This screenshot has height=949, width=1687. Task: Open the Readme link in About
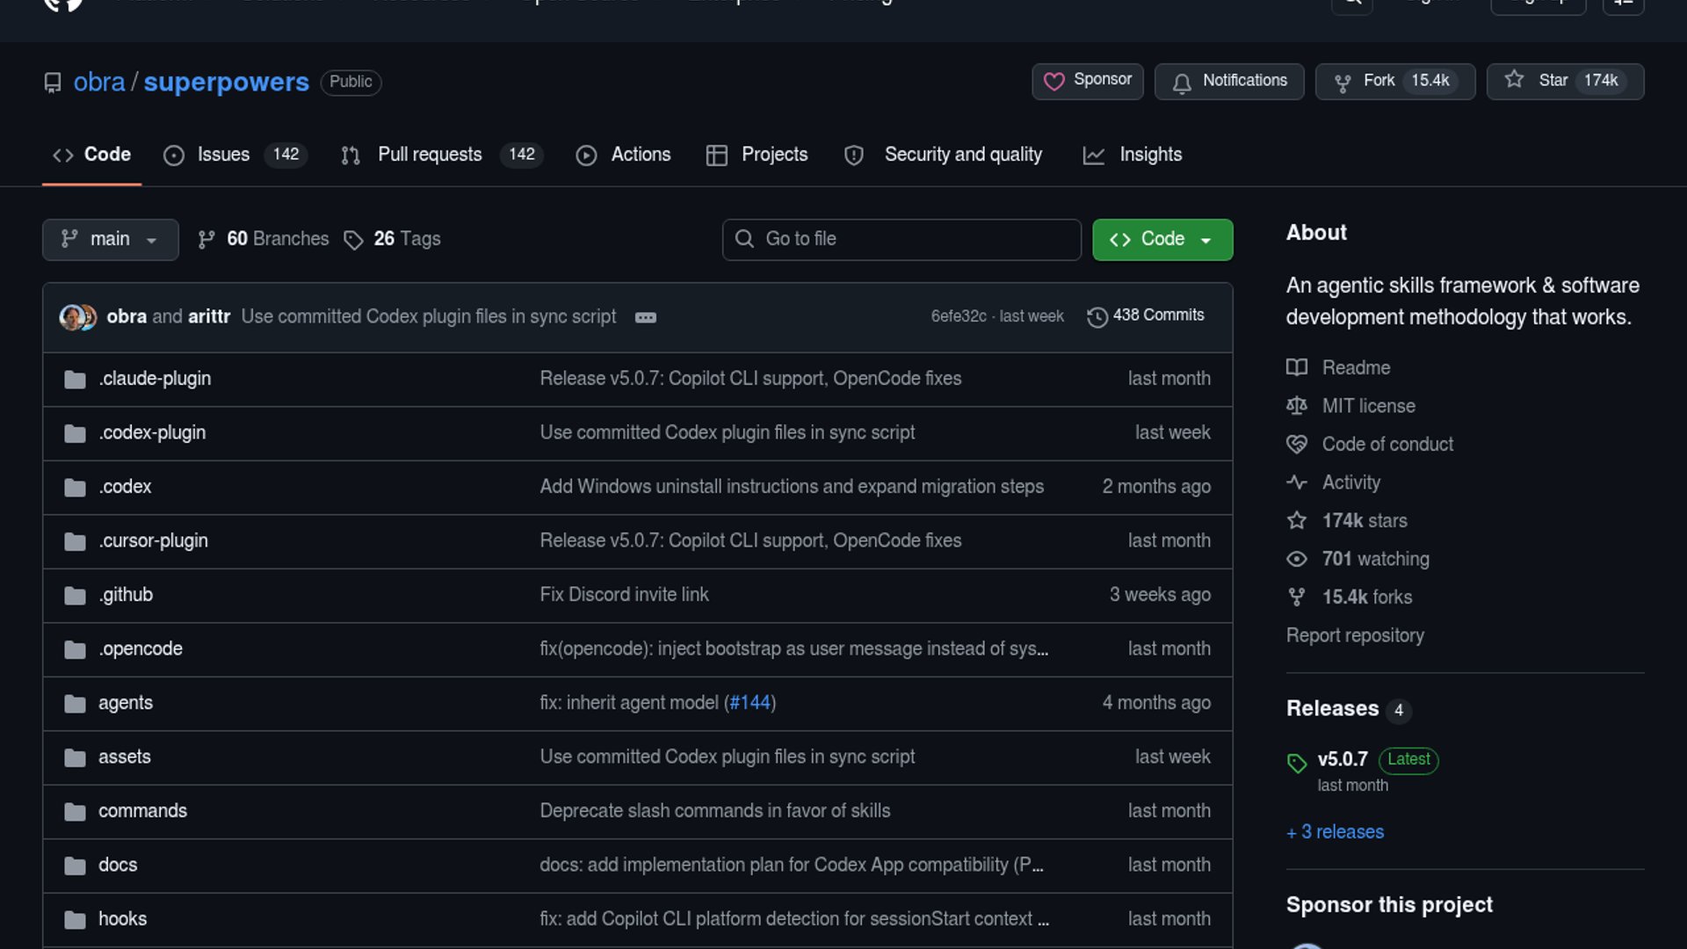pyautogui.click(x=1356, y=367)
